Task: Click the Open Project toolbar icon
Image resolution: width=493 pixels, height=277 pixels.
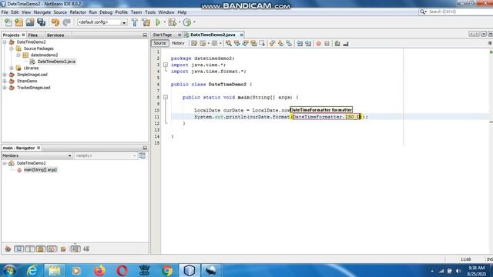Action: pos(30,22)
